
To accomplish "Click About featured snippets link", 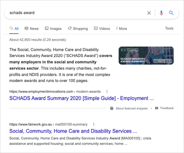I will 132,108.
